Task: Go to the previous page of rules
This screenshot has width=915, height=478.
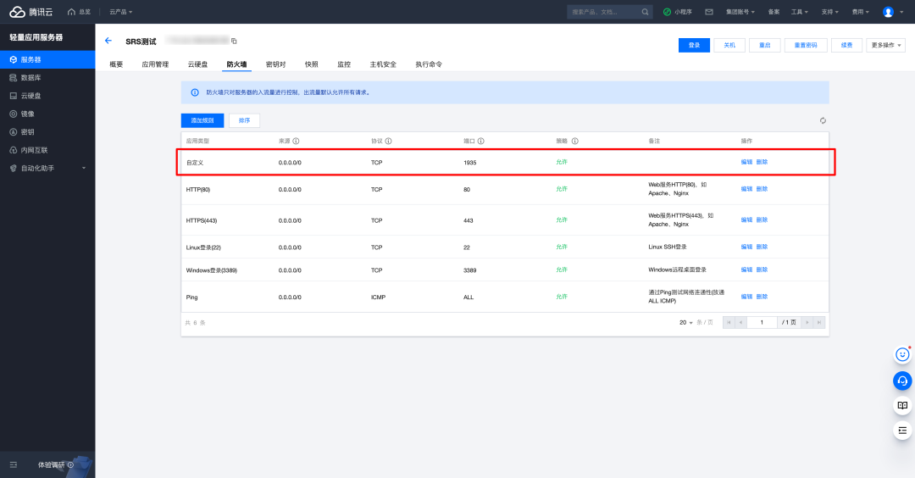Action: (x=741, y=322)
